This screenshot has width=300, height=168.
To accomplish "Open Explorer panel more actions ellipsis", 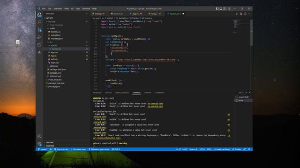I will tap(86, 14).
